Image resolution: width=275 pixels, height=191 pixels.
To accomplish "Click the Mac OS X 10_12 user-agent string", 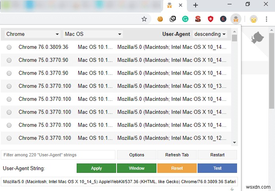I will coord(172,138).
